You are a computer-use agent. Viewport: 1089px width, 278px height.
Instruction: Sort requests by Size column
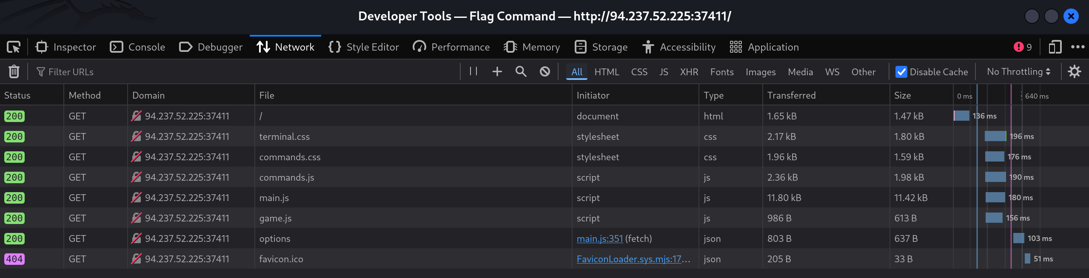tap(921, 95)
